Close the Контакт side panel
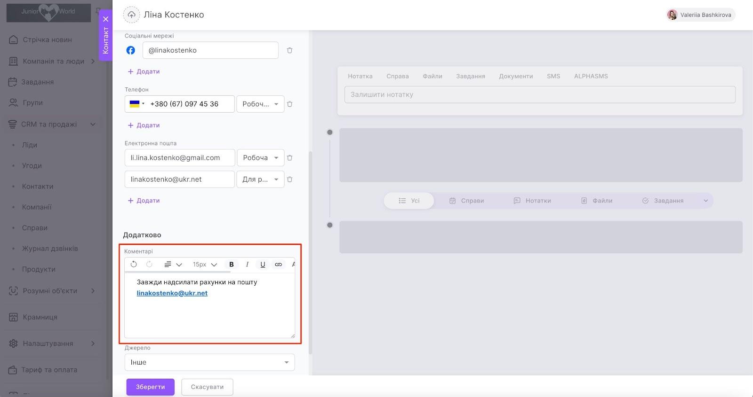This screenshot has height=397, width=753. coord(106,19)
